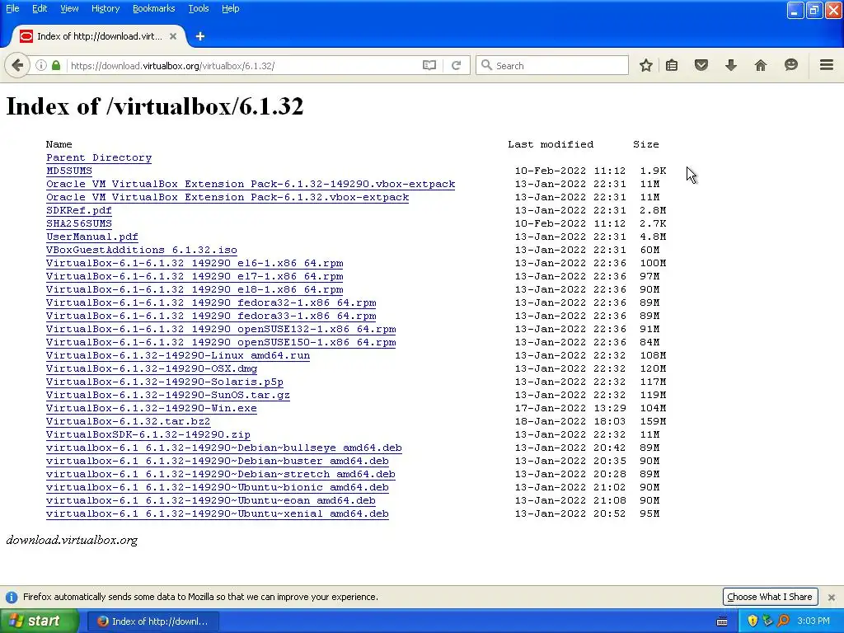Open the hamburger menu button
This screenshot has height=633, width=844.
click(827, 66)
